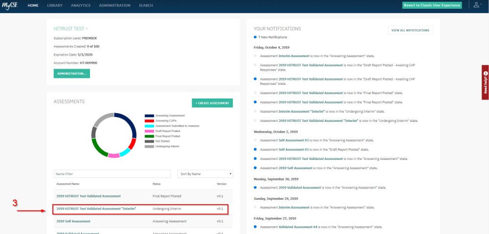Open the user profile menu icon
The image size is (489, 234).
(x=476, y=5)
